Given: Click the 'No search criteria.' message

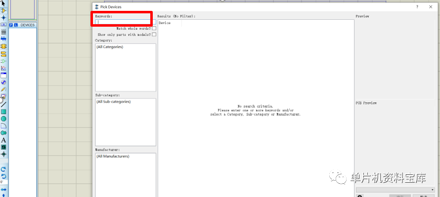Looking at the screenshot, I should pyautogui.click(x=255, y=107).
